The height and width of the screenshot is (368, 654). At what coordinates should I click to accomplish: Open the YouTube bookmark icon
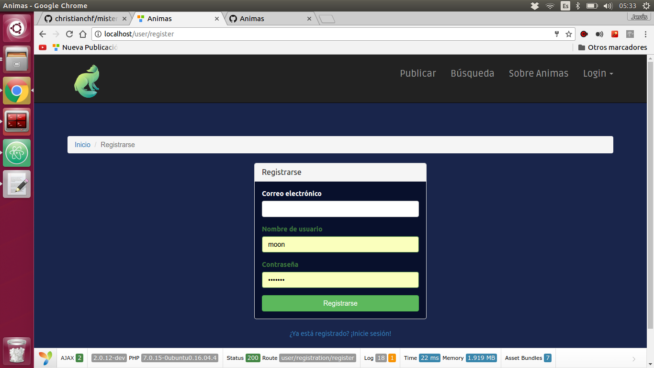tap(43, 47)
